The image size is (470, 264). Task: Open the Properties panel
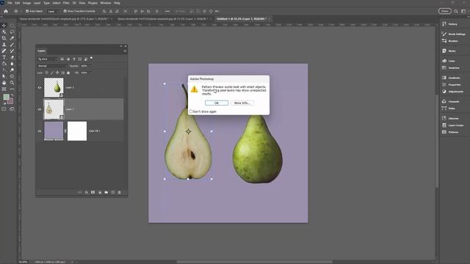452,85
